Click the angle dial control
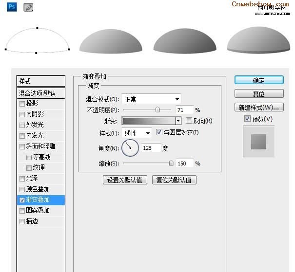The width and height of the screenshot is (295, 272). [x=130, y=148]
